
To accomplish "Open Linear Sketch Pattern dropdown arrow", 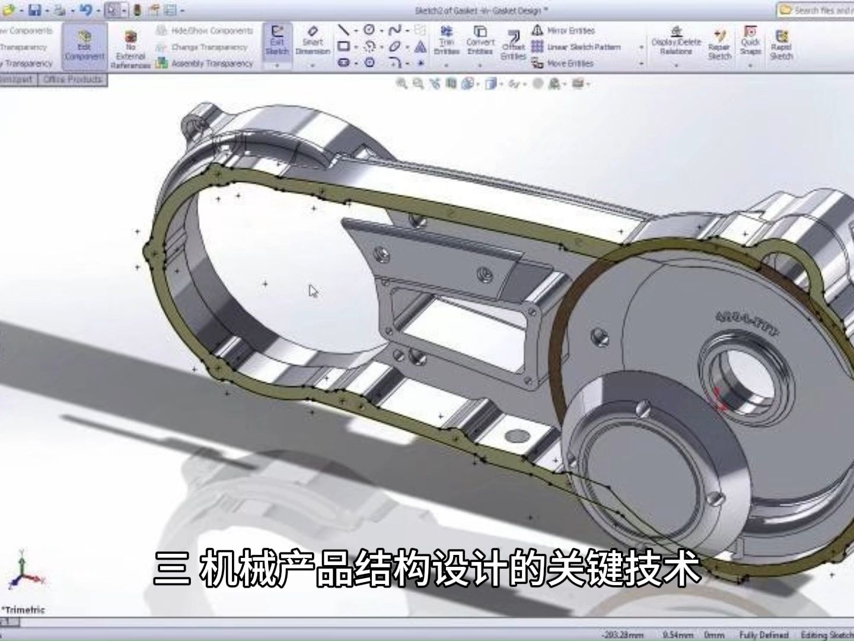I will click(642, 47).
